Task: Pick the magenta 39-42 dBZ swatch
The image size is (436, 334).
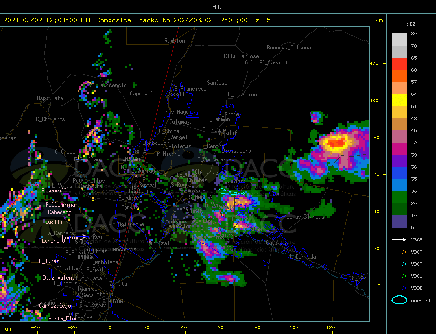Action: [399, 149]
